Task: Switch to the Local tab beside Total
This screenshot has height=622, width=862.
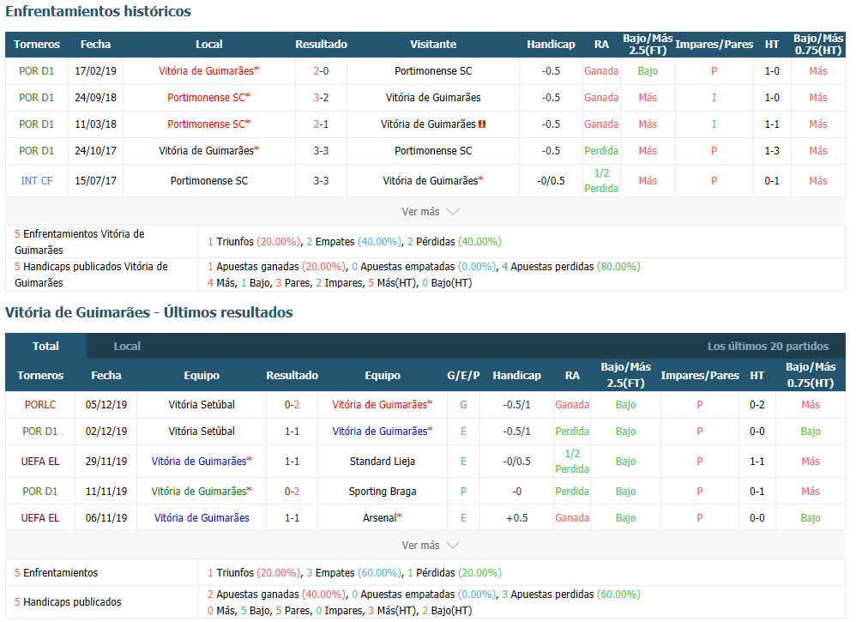Action: [127, 346]
